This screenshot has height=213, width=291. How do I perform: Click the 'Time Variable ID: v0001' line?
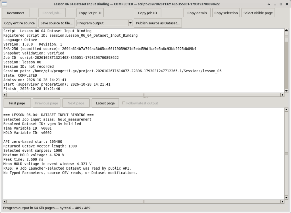coord(28,128)
